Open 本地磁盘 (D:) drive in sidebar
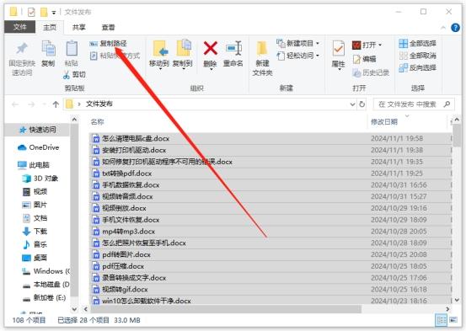The width and height of the screenshot is (466, 331). 46,285
